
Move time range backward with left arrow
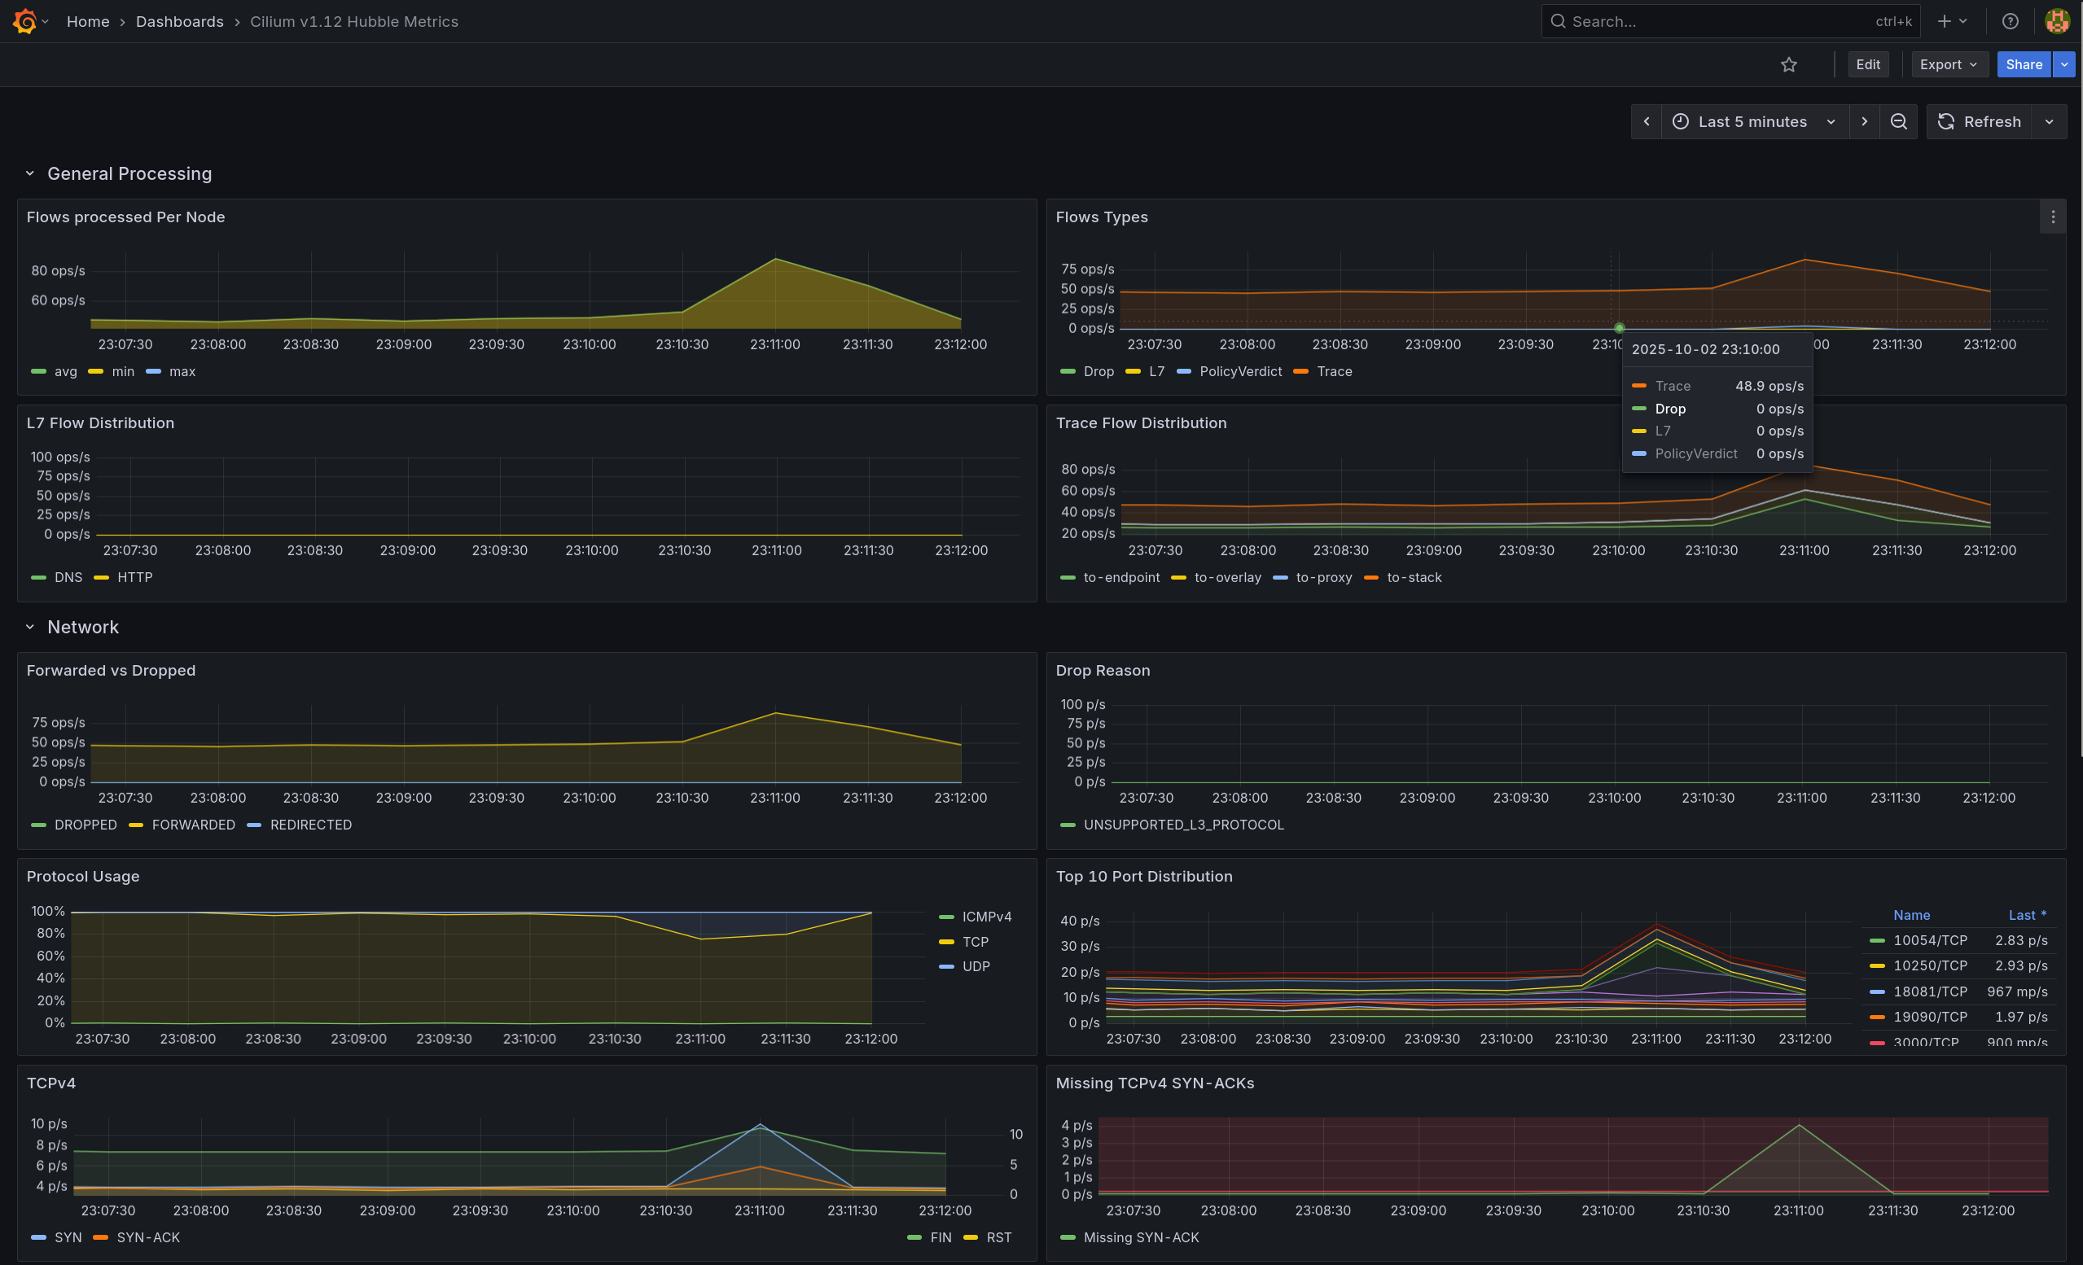[1646, 121]
